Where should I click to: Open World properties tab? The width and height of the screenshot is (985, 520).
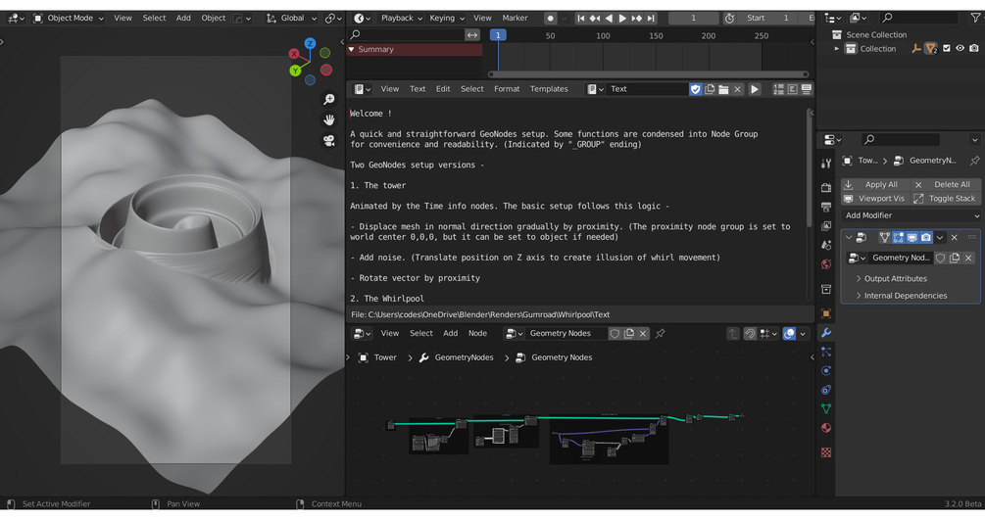[826, 263]
